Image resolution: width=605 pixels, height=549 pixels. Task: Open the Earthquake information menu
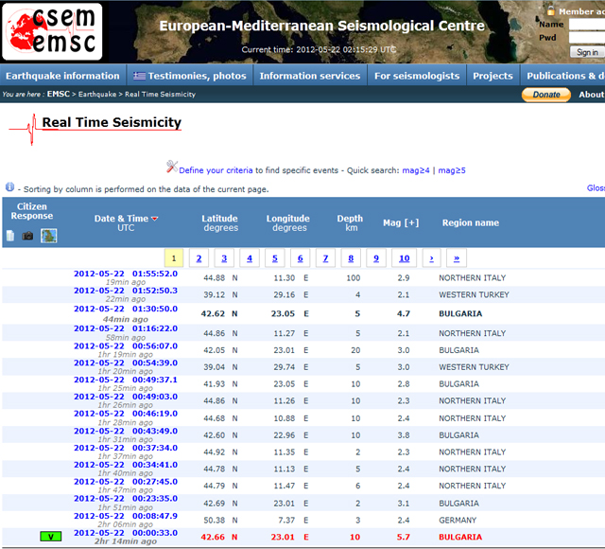click(62, 76)
